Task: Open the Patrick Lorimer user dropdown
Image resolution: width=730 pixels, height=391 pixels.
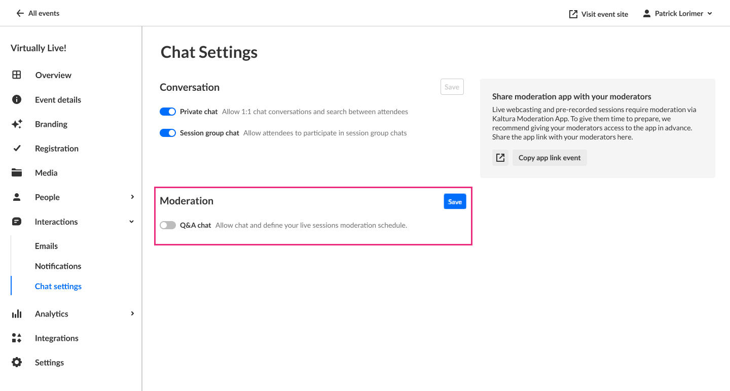Action: coord(677,14)
